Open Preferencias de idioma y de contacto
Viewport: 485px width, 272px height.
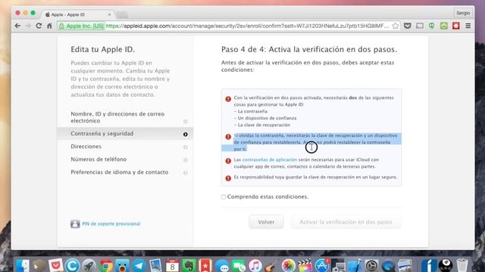120,172
